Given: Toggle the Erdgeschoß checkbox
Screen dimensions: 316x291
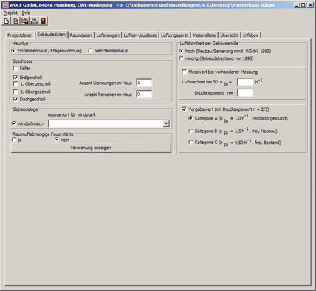Looking at the screenshot, I should tap(16, 78).
